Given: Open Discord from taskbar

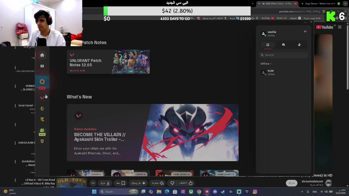Looking at the screenshot, I should (215, 192).
